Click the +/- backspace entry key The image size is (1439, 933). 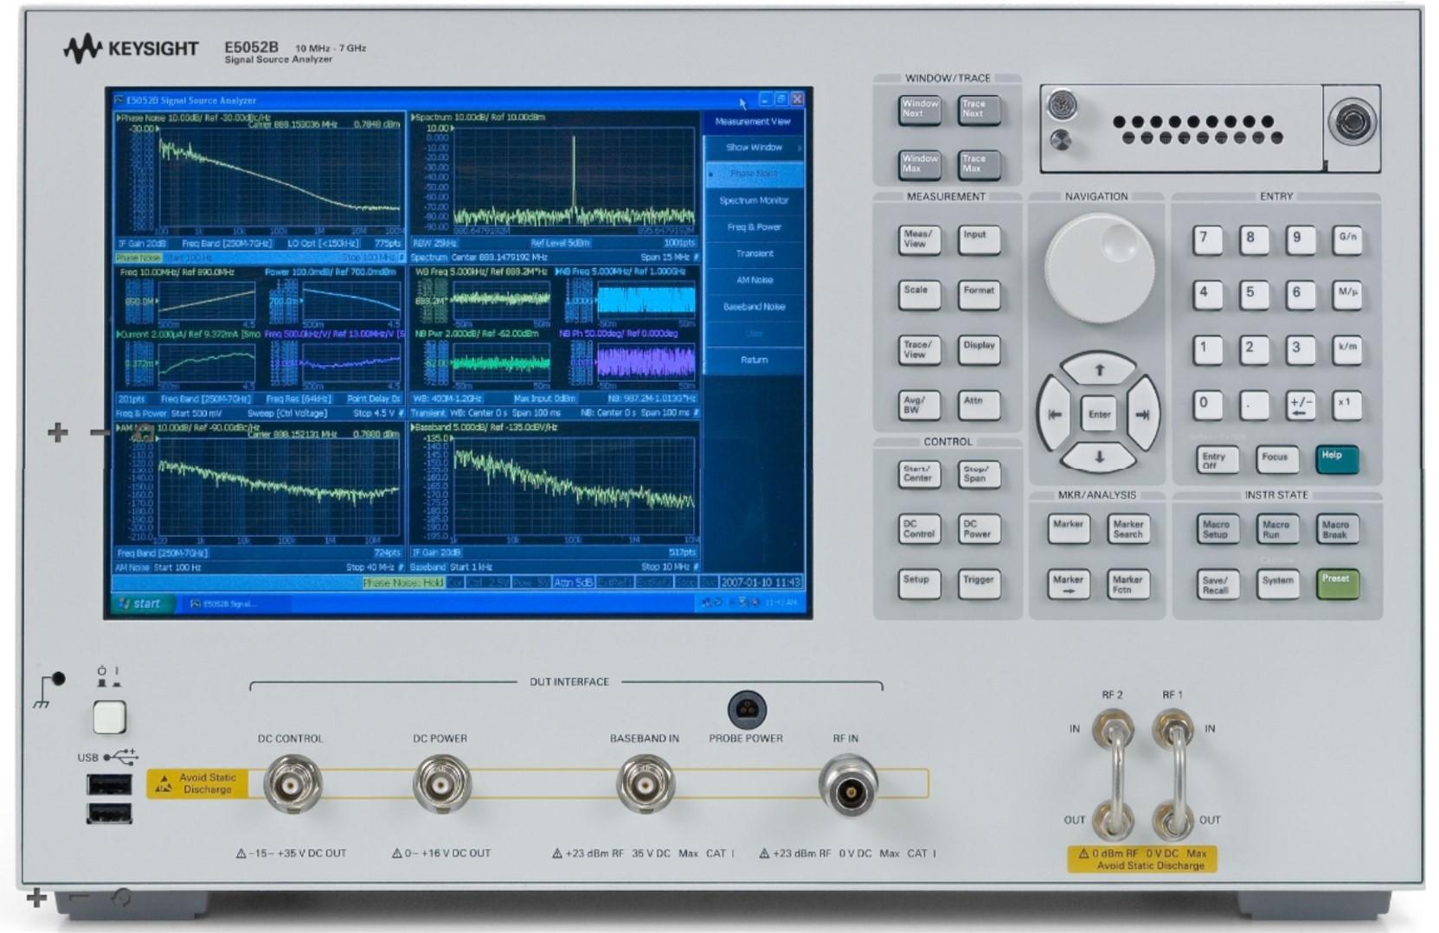(1301, 406)
